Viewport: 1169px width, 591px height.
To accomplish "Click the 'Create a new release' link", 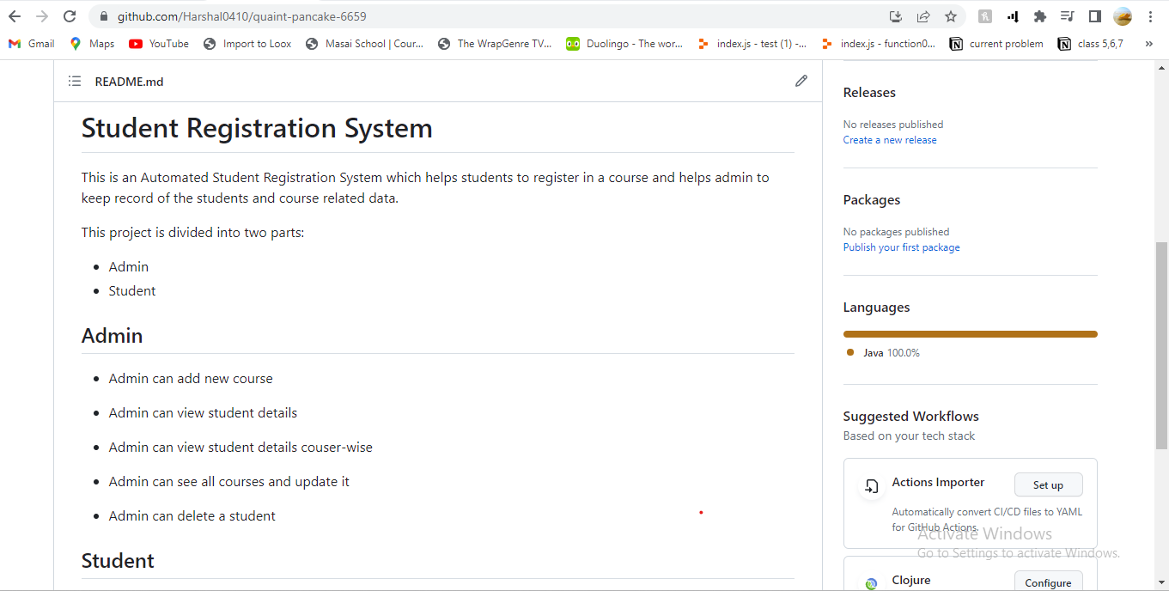I will (x=890, y=140).
